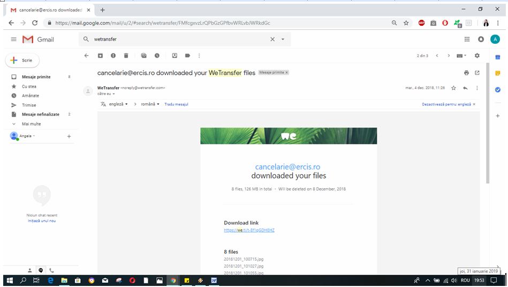Open the română target language dropdown
The image size is (508, 287).
click(150, 104)
